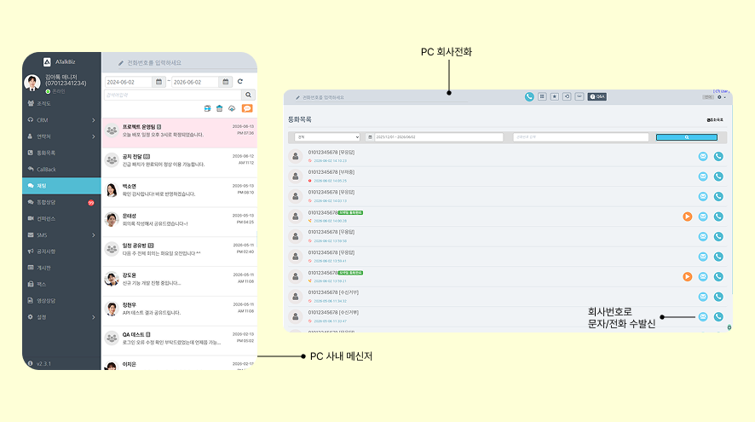The height and width of the screenshot is (422, 755).
Task: Click the green 온라인 status indicator
Action: 48,91
